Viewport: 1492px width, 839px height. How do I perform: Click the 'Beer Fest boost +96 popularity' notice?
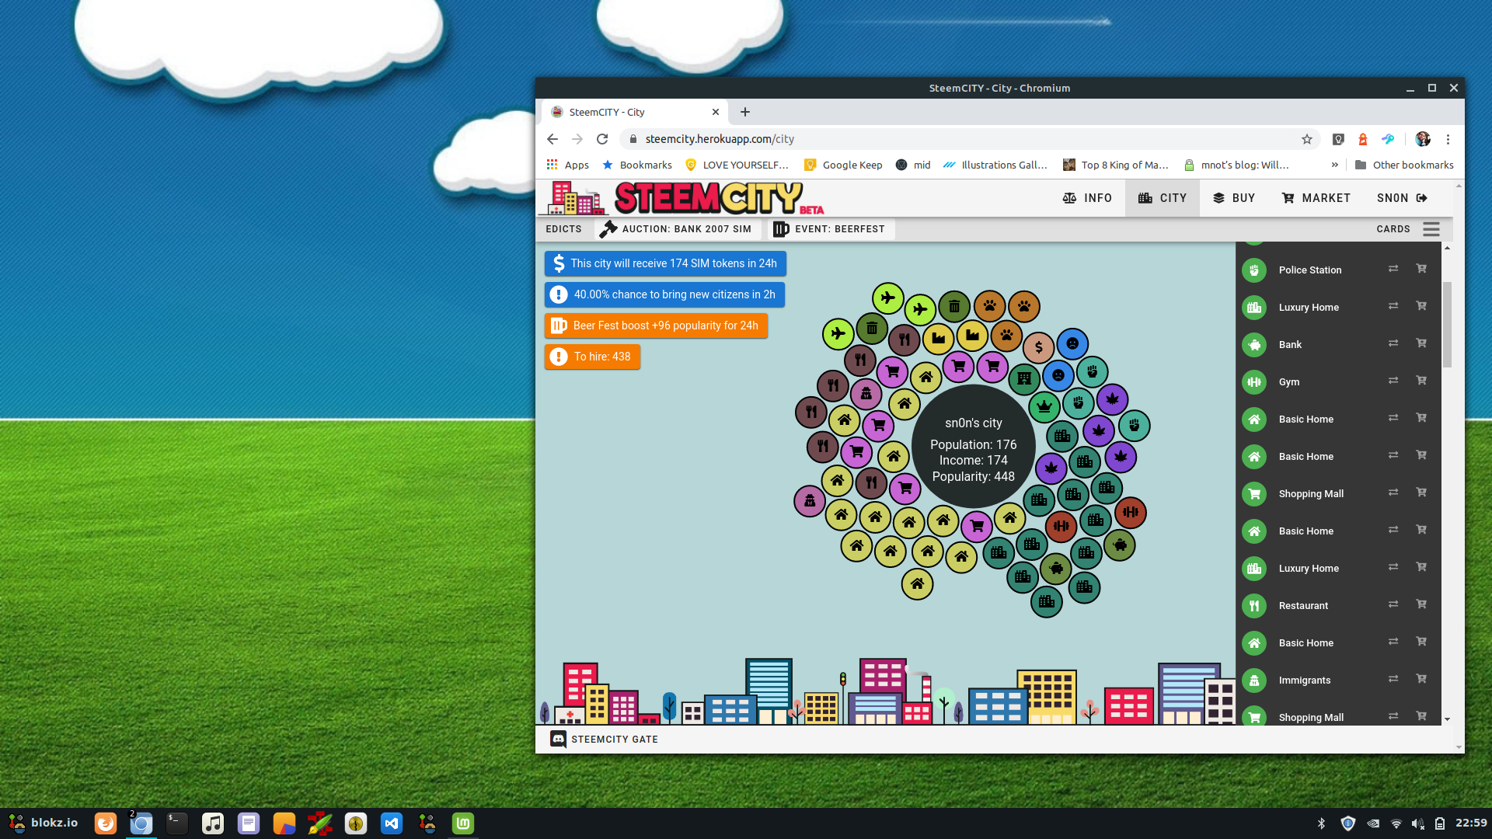(656, 326)
